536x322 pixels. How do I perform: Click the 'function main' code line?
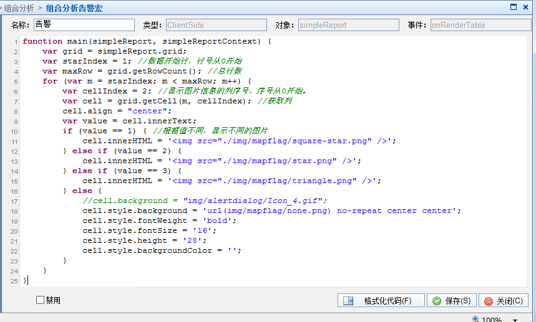click(x=147, y=41)
